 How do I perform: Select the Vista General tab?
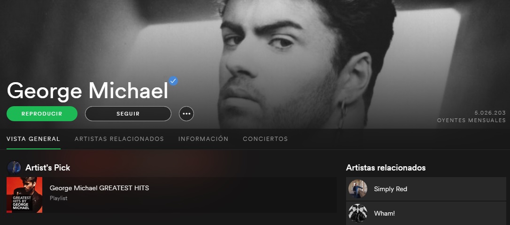(33, 139)
